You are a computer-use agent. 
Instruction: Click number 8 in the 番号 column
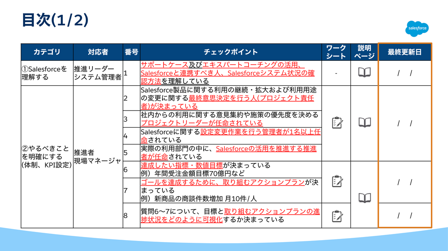125,216
